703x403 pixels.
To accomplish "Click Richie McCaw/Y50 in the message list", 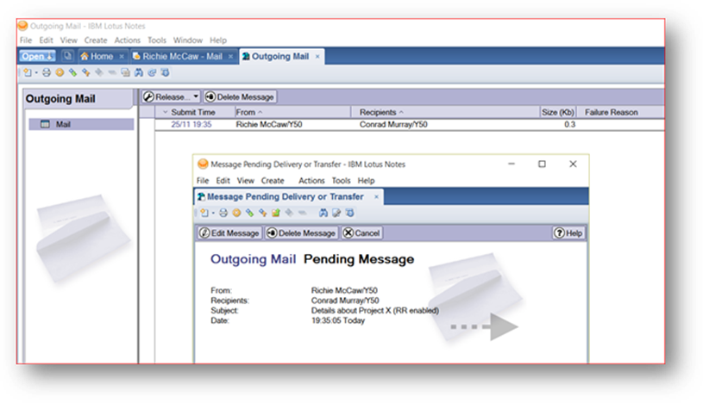I will click(269, 125).
